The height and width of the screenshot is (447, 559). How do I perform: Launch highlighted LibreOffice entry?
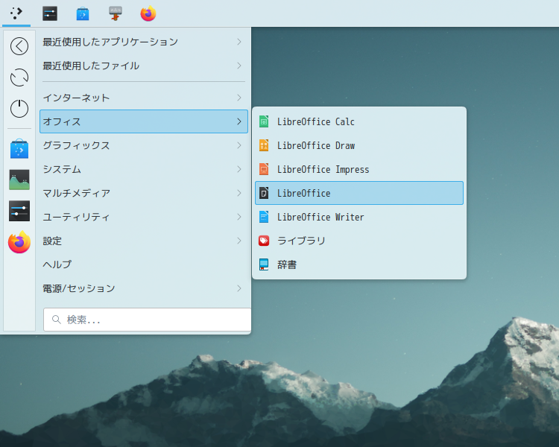(359, 193)
